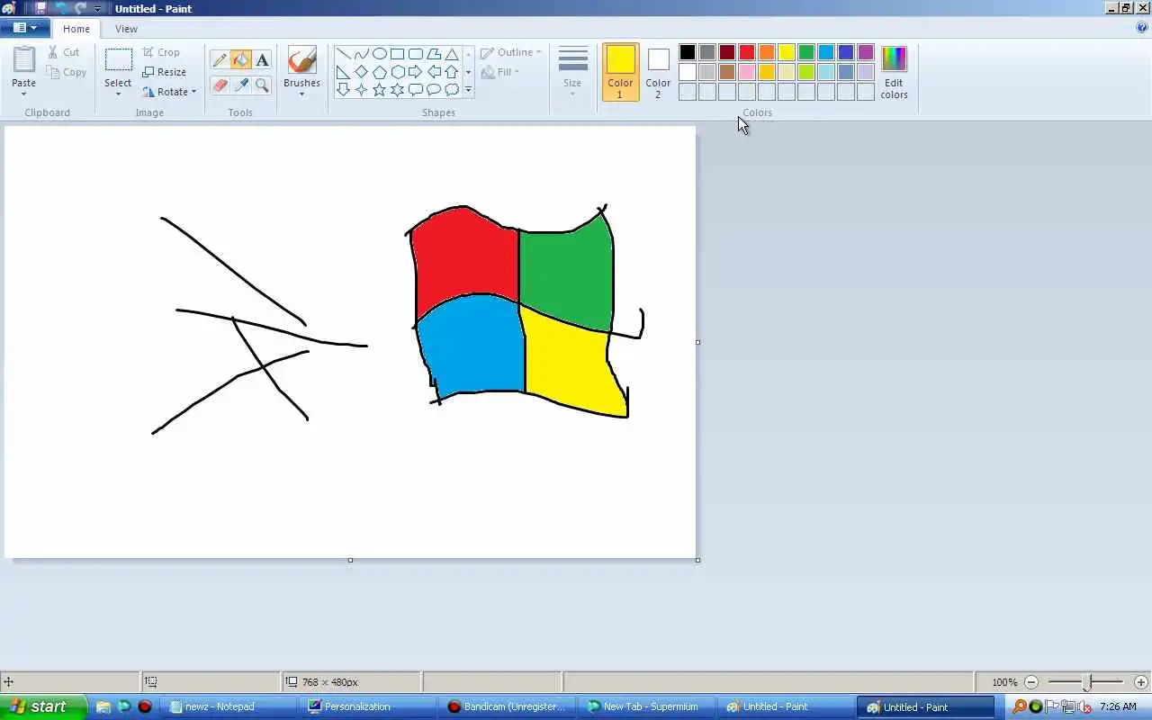This screenshot has width=1152, height=720.
Task: Open the Paste dropdown arrow
Action: (24, 94)
